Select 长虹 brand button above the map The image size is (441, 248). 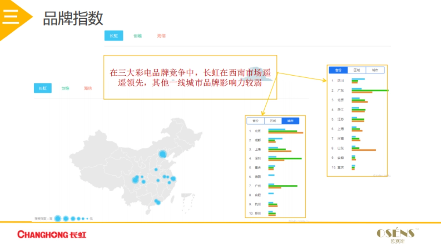point(43,88)
